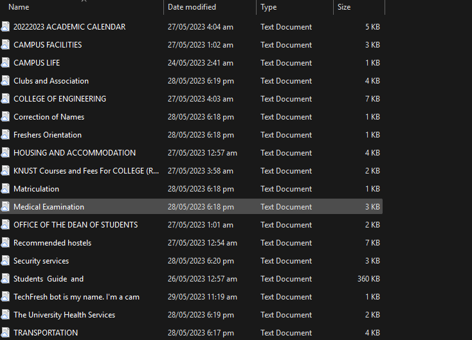The image size is (472, 340).
Task: Sort files by the Size column
Action: pos(345,7)
